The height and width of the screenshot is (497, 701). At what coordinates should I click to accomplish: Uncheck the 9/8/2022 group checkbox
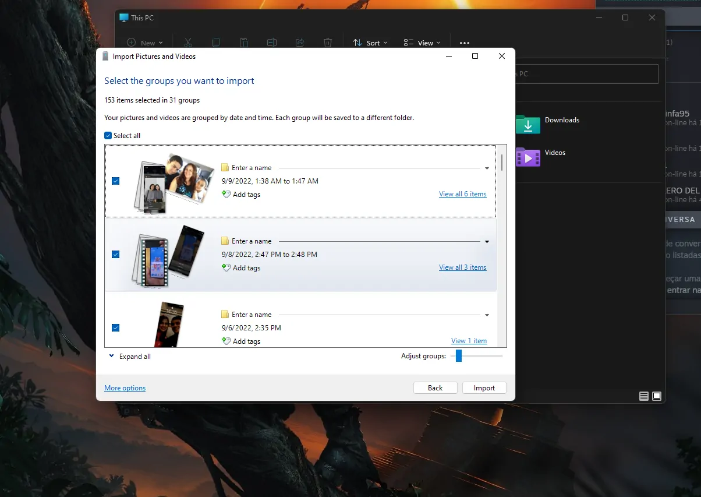(115, 254)
